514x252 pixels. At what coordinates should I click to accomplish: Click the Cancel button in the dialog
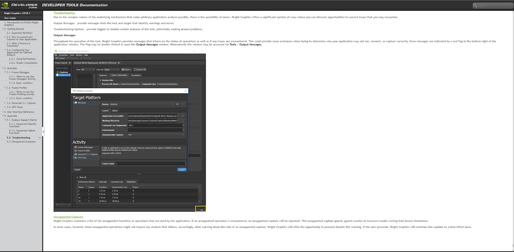[x=77, y=170]
